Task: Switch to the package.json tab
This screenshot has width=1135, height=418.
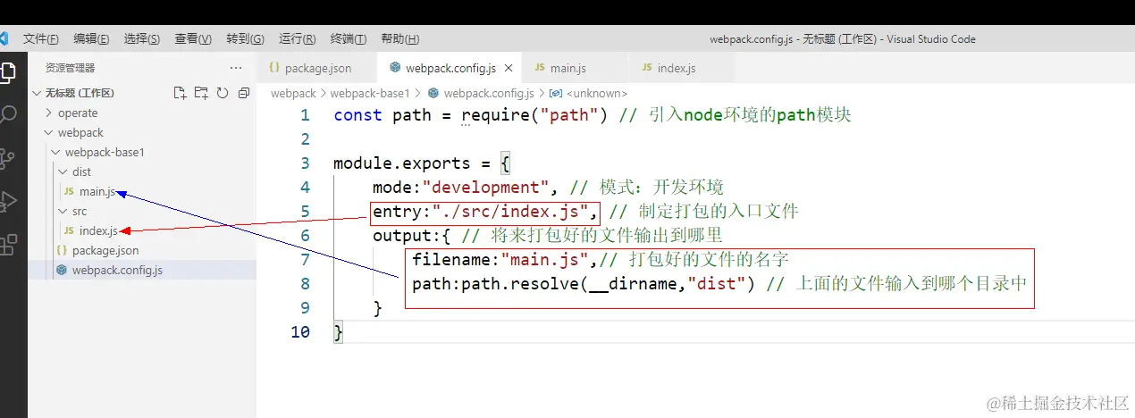Action: point(318,68)
